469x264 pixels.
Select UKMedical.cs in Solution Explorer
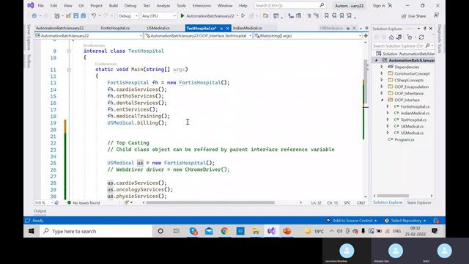(x=412, y=126)
